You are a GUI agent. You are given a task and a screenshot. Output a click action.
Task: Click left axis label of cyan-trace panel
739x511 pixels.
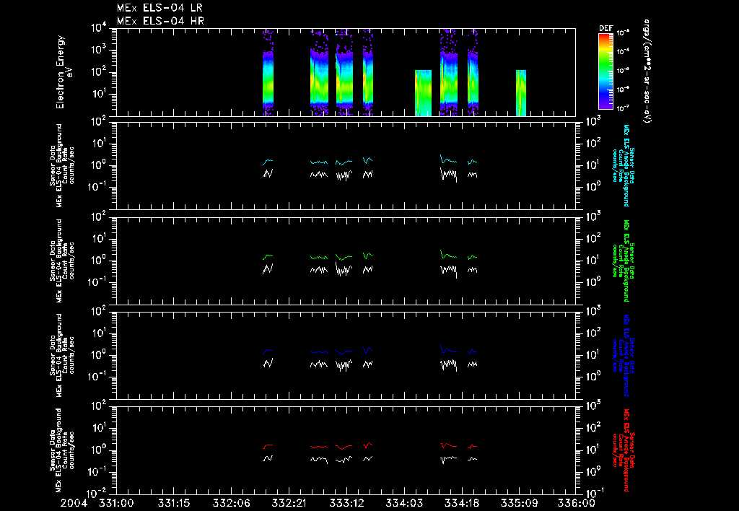[x=62, y=165]
